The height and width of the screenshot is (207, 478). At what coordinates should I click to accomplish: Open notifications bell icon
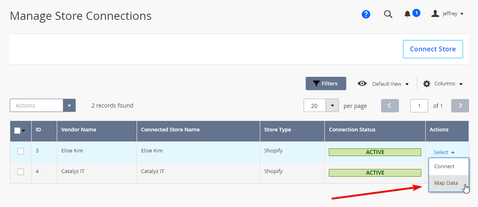tap(407, 14)
